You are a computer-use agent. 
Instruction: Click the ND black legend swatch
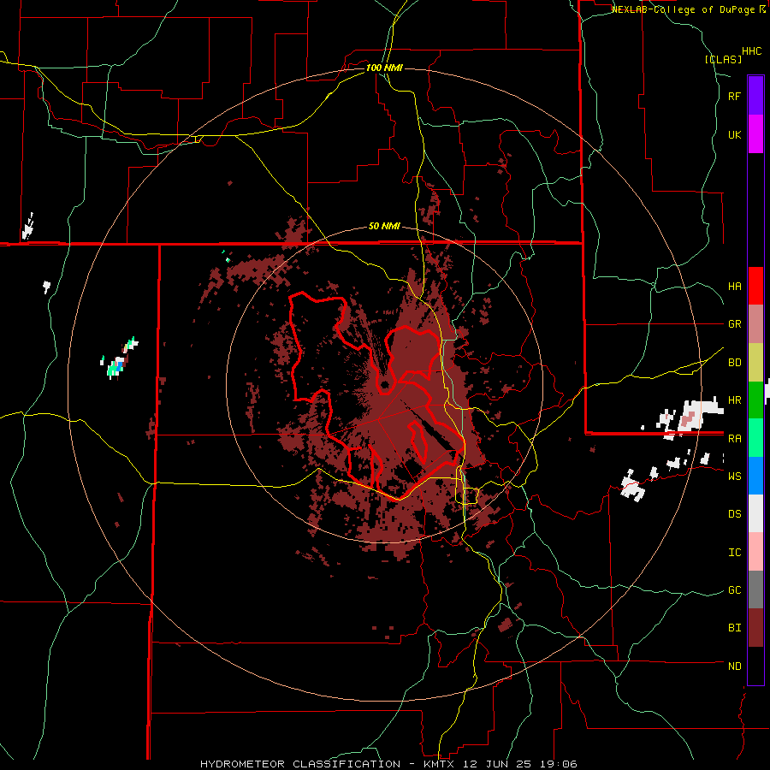[755, 666]
